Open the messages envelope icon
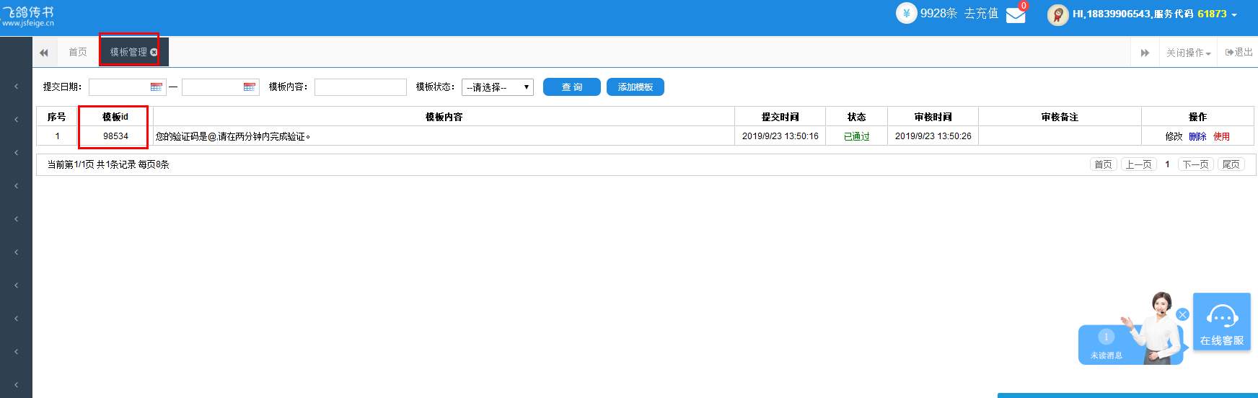The height and width of the screenshot is (398, 1258). pos(1016,15)
